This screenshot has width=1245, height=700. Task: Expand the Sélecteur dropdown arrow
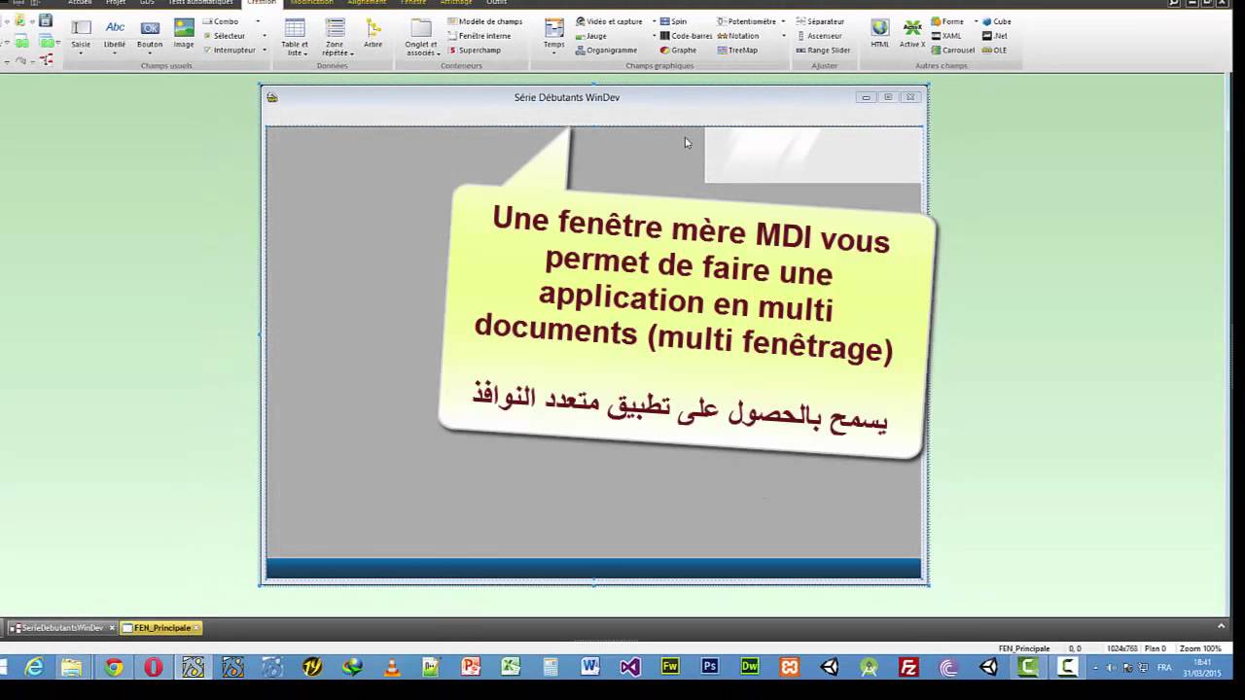(267, 36)
